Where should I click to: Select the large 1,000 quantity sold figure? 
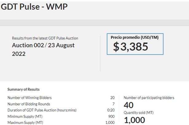[x=134, y=120]
